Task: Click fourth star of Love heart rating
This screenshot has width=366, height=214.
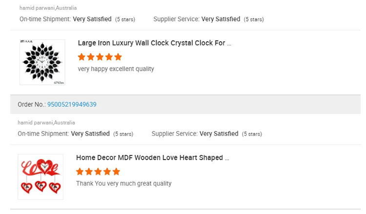Action: [x=107, y=172]
